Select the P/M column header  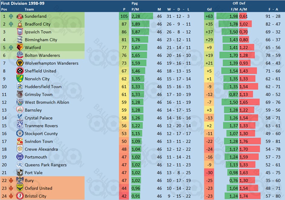[x=135, y=9]
